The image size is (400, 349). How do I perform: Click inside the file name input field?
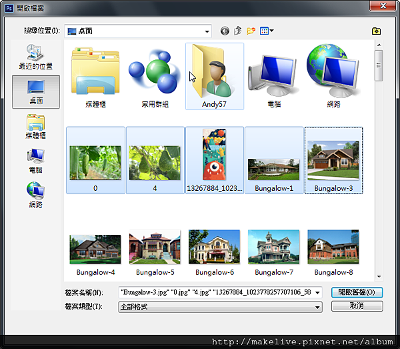coord(216,292)
